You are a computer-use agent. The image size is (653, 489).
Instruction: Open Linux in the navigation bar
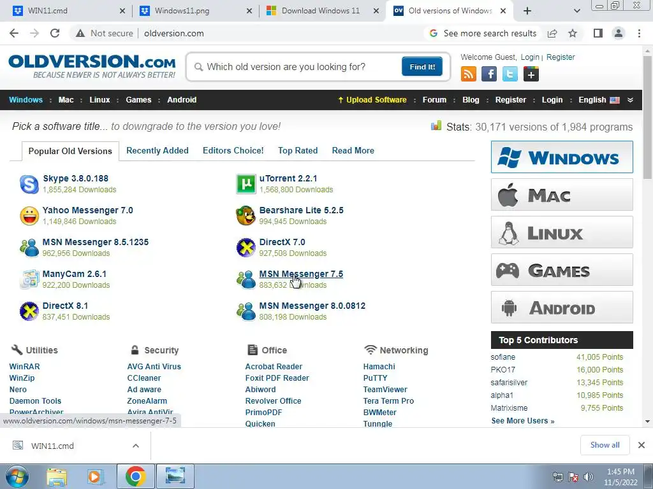(99, 100)
